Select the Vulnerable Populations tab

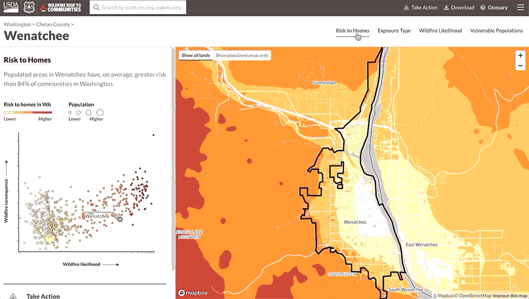(496, 31)
